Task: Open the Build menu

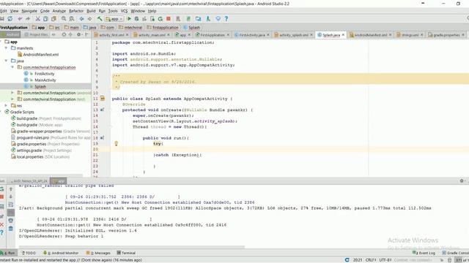Action: tap(91, 11)
